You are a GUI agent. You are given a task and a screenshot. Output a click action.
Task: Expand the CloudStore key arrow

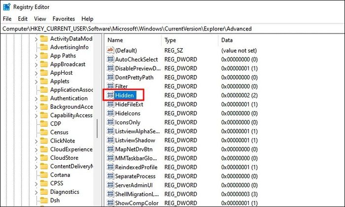pos(36,158)
